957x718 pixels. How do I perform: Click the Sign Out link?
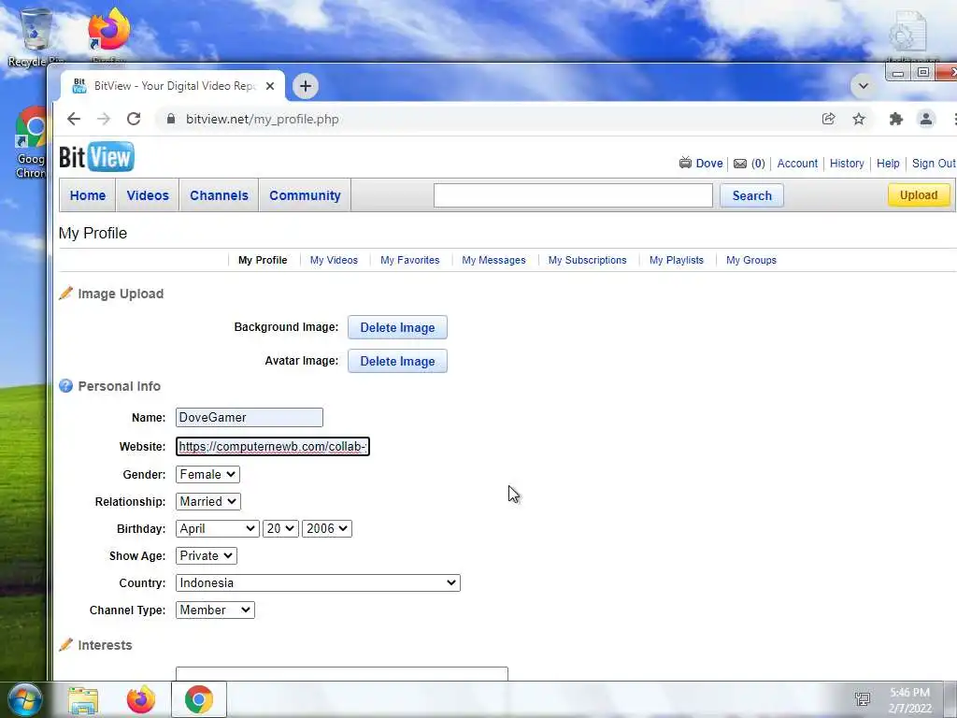934,163
